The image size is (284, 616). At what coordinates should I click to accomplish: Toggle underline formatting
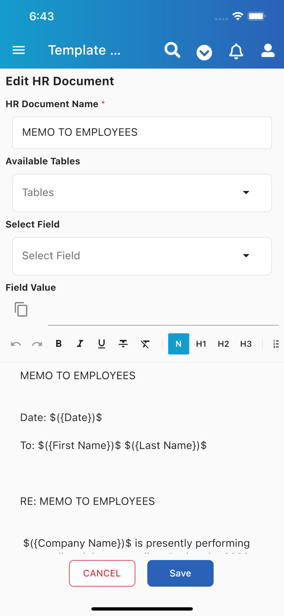click(x=101, y=344)
